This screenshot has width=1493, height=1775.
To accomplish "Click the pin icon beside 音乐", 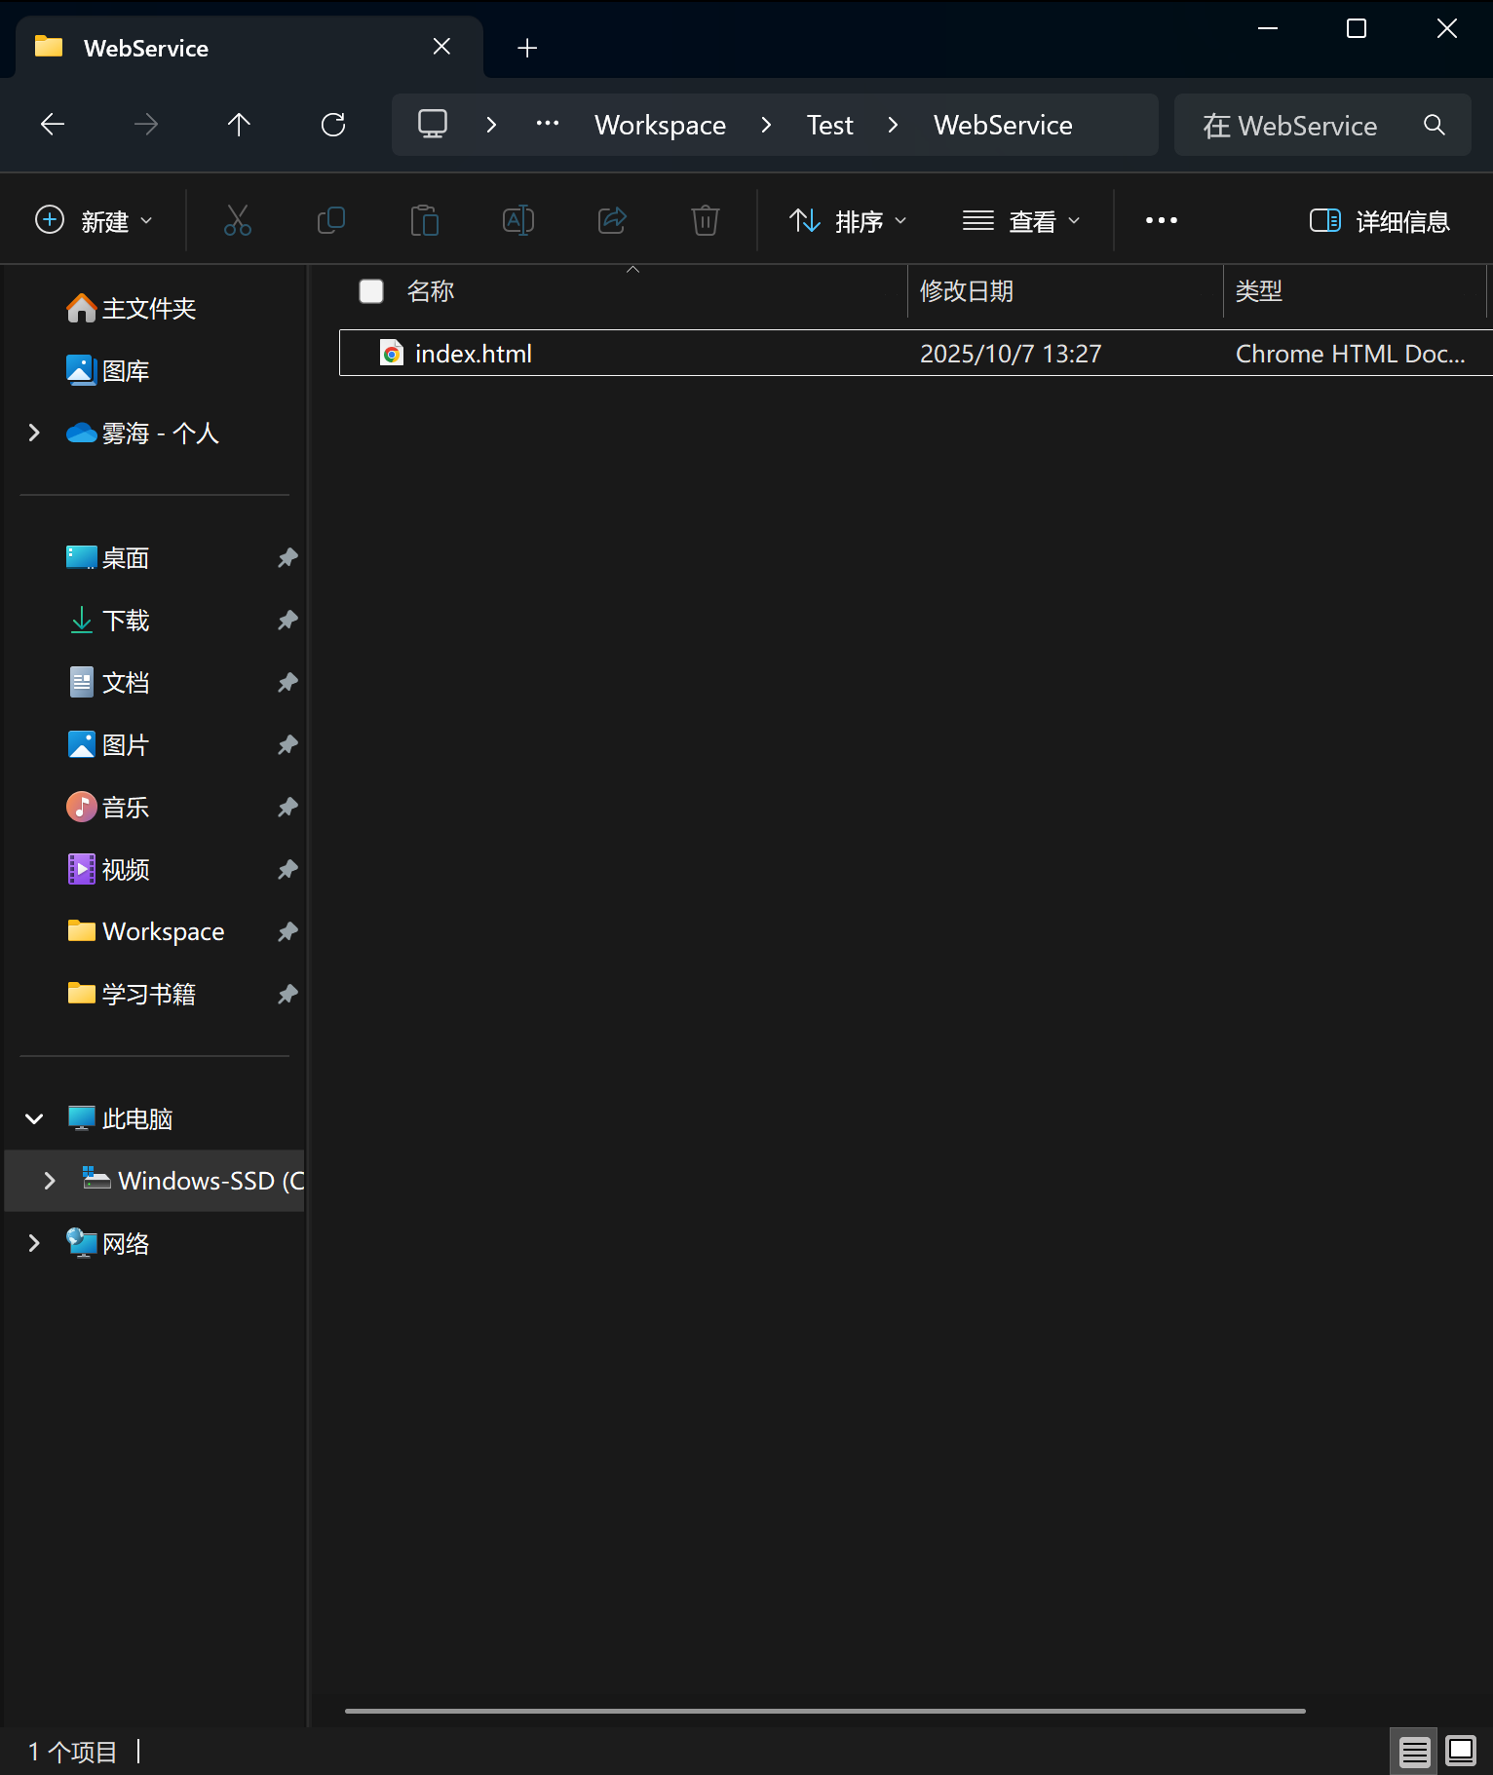I will pyautogui.click(x=287, y=808).
